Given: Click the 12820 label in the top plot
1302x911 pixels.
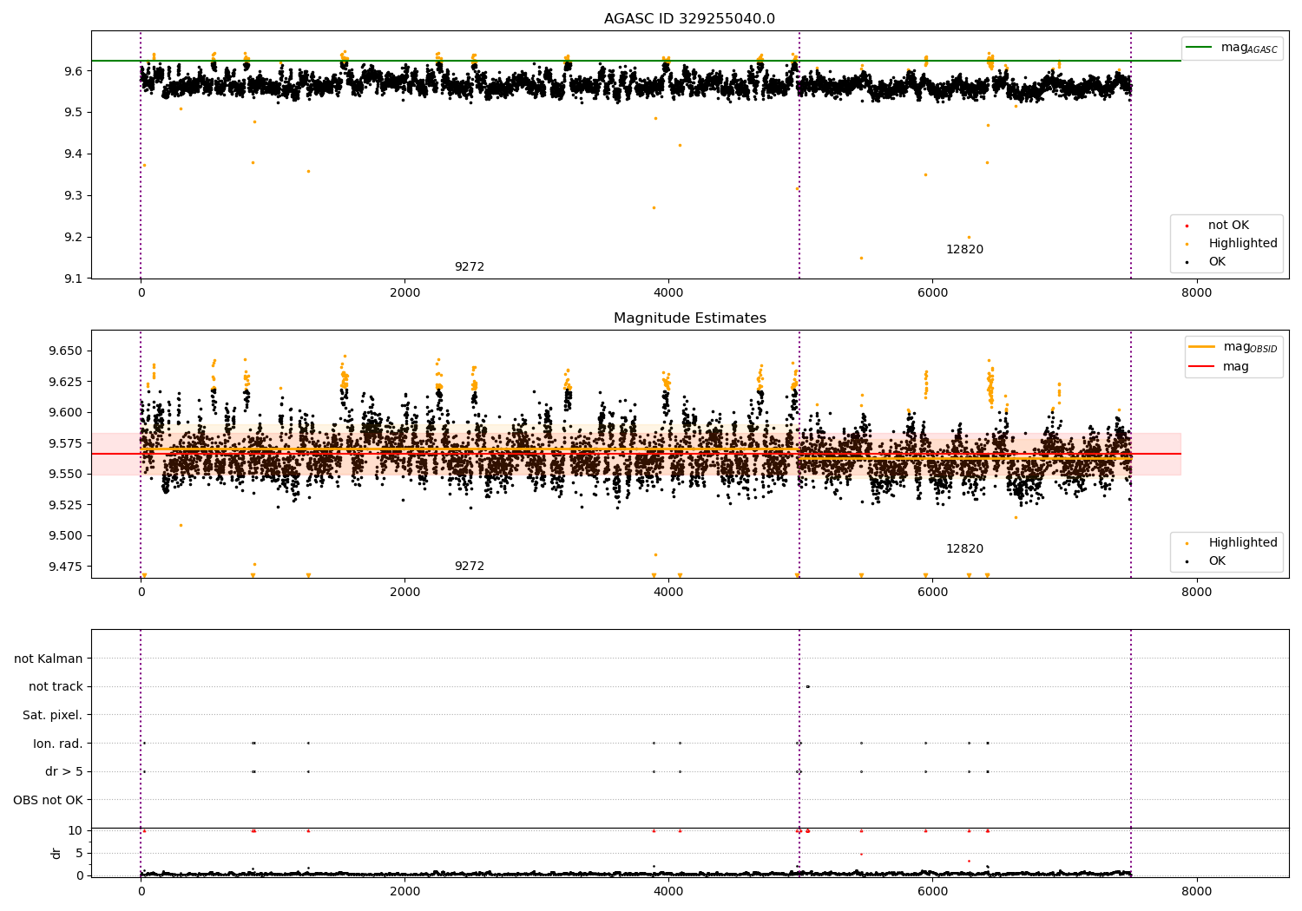Looking at the screenshot, I should coord(964,250).
